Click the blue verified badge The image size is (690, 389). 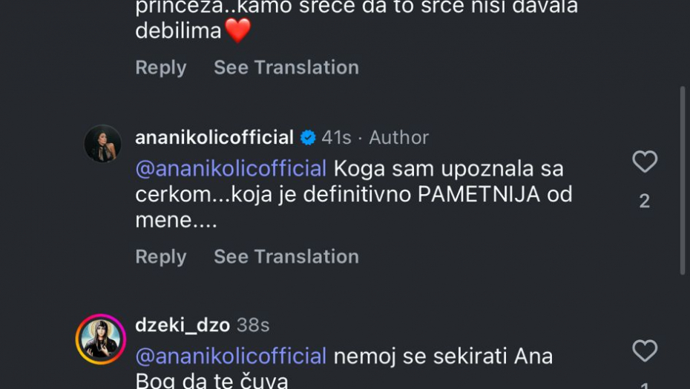pos(308,138)
